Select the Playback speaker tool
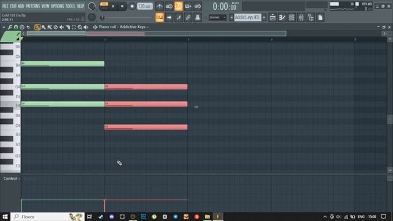Screen dimensions: 393x221 tap(86, 27)
